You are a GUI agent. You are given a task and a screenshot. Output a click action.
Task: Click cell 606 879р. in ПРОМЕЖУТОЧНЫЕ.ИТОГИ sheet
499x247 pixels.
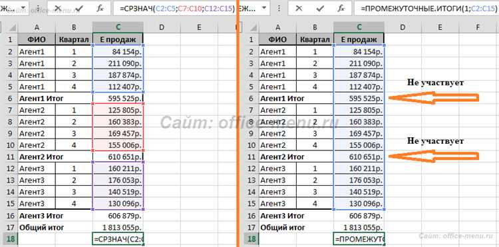359,216
